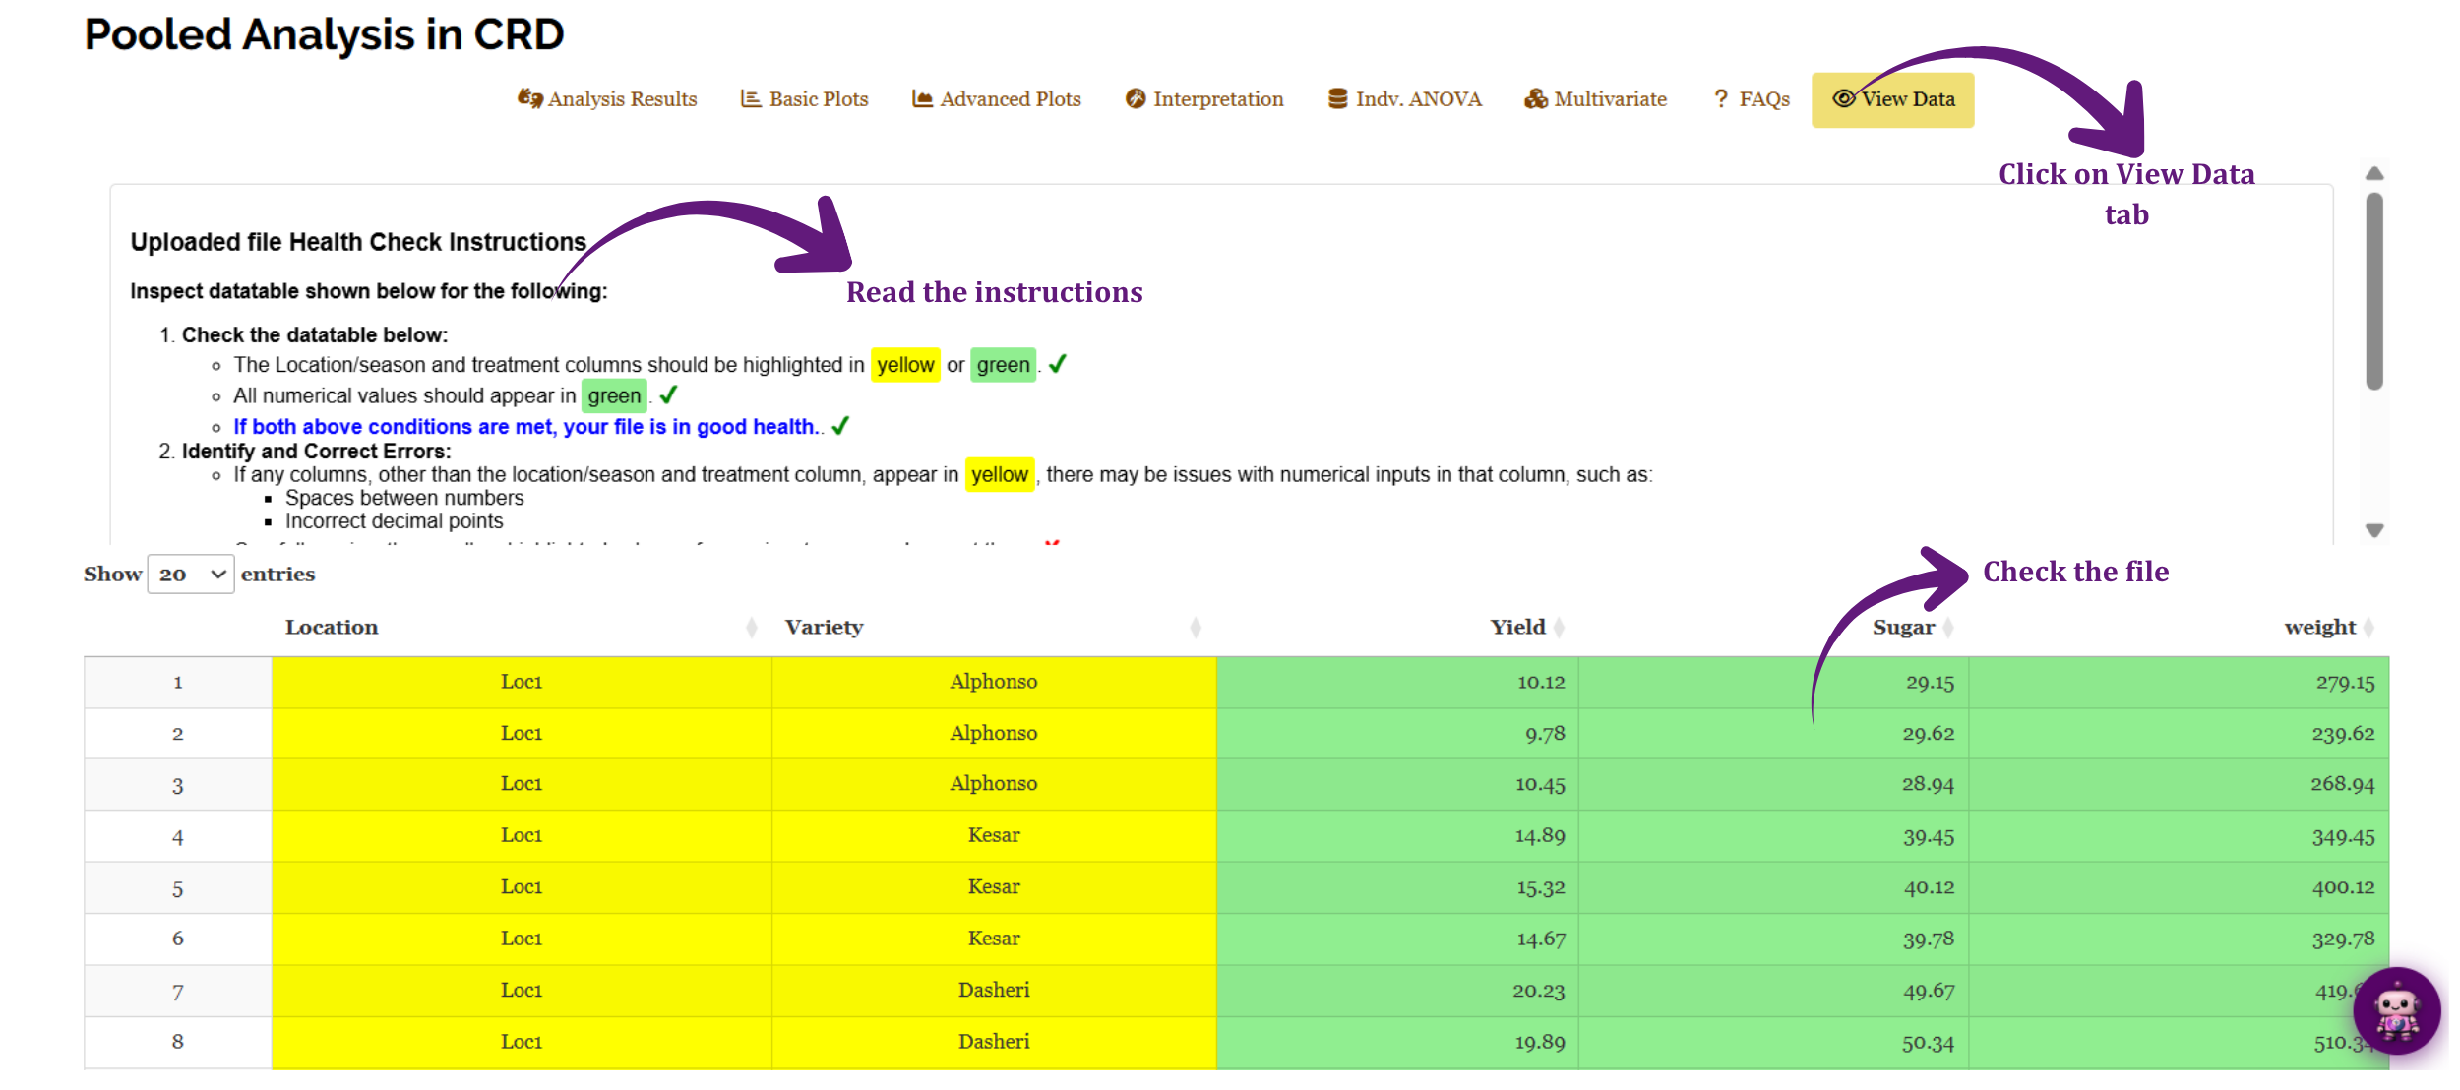Image resolution: width=2460 pixels, height=1090 pixels.
Task: Click the row number 5 cell
Action: click(x=178, y=888)
